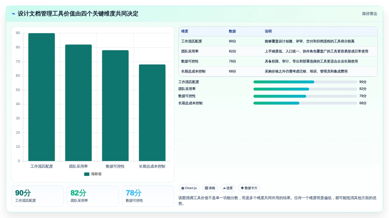The height and width of the screenshot is (218, 389).
Task: Click the 68分 value beside progress bar
Action: click(x=363, y=103)
